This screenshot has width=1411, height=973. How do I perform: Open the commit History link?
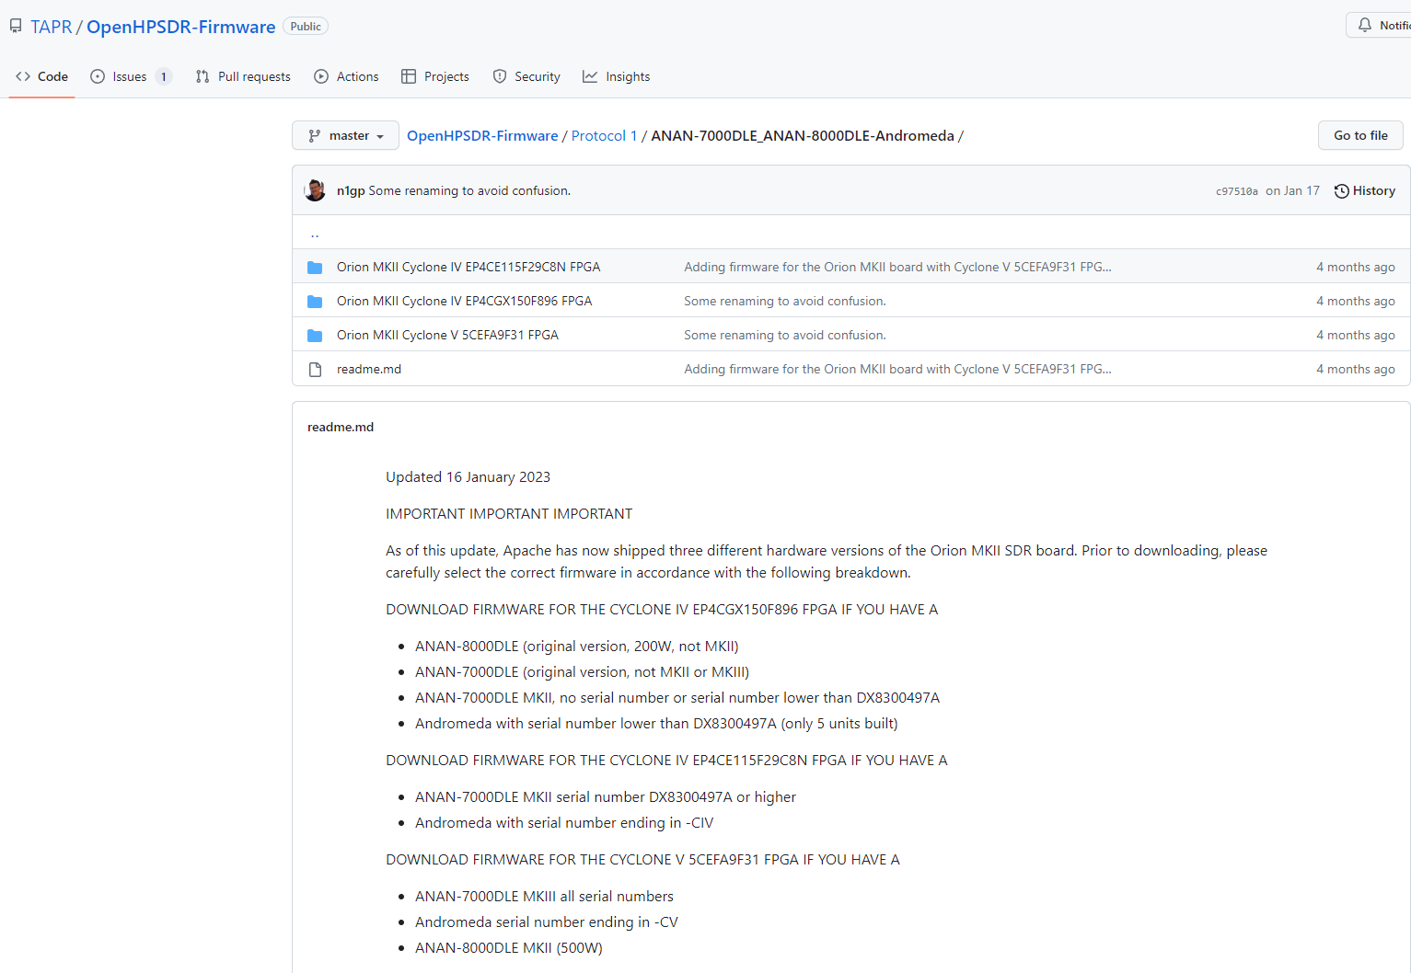(1365, 190)
